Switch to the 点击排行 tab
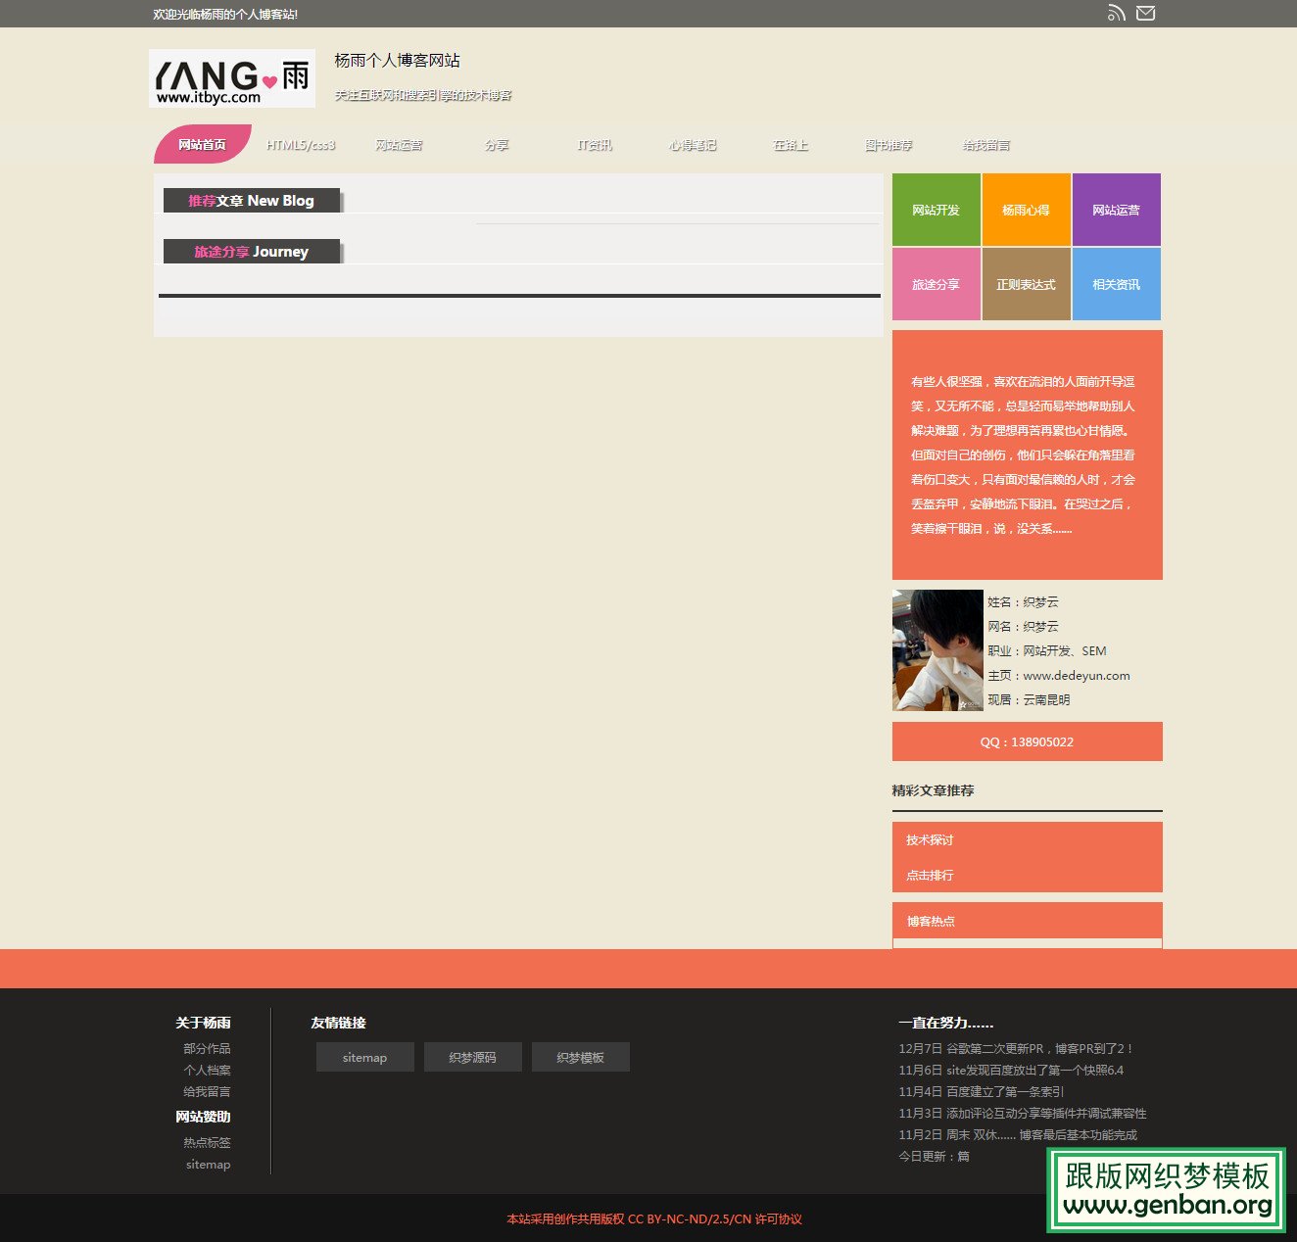This screenshot has width=1297, height=1242. 930,876
